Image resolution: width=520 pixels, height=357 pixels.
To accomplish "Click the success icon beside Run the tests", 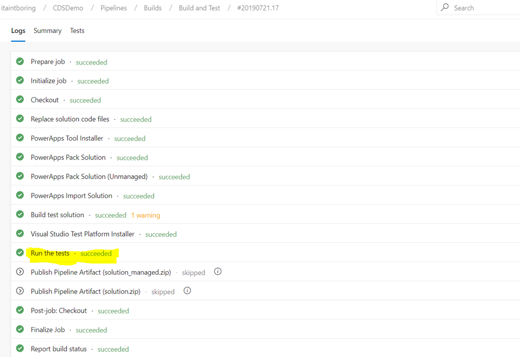I will coord(20,252).
